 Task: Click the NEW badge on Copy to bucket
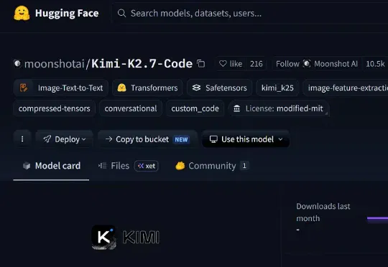[181, 139]
